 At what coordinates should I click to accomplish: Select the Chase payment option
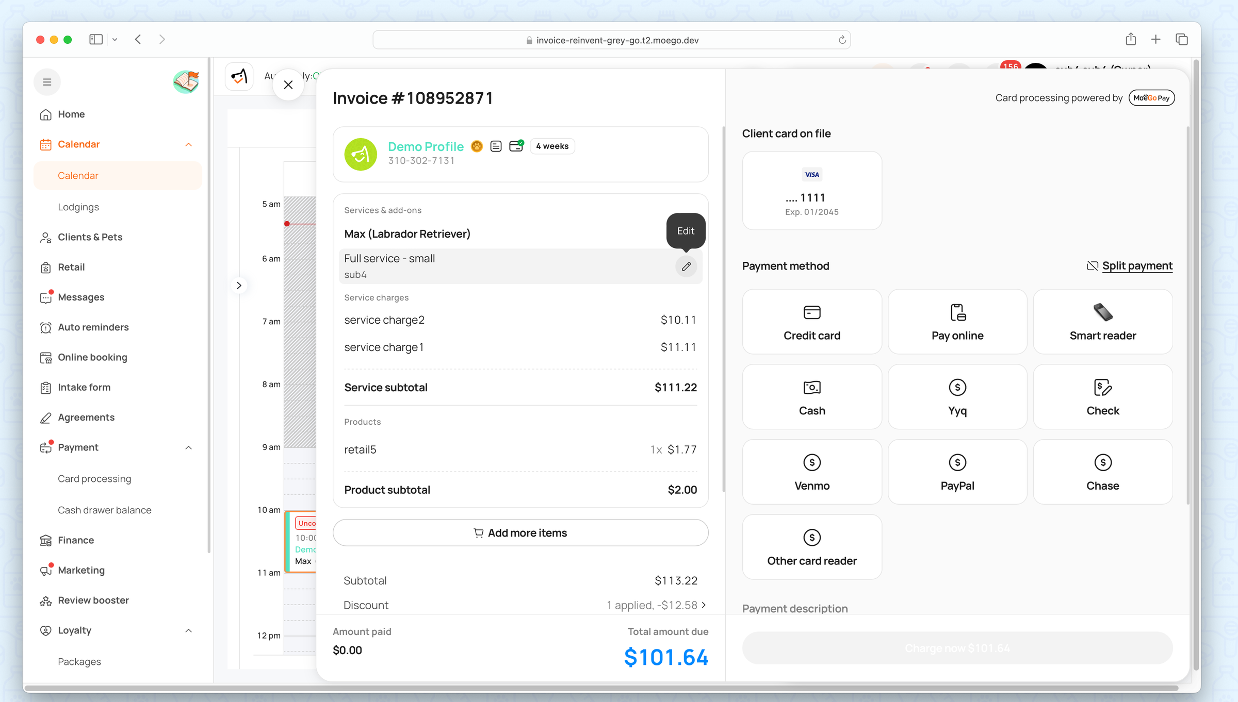point(1103,471)
